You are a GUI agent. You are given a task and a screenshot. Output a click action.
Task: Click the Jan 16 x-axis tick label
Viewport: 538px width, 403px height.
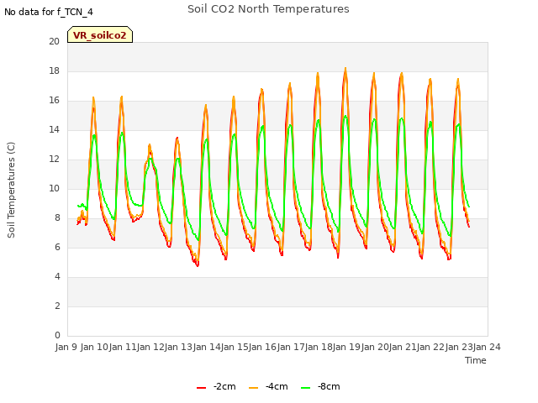(262, 347)
